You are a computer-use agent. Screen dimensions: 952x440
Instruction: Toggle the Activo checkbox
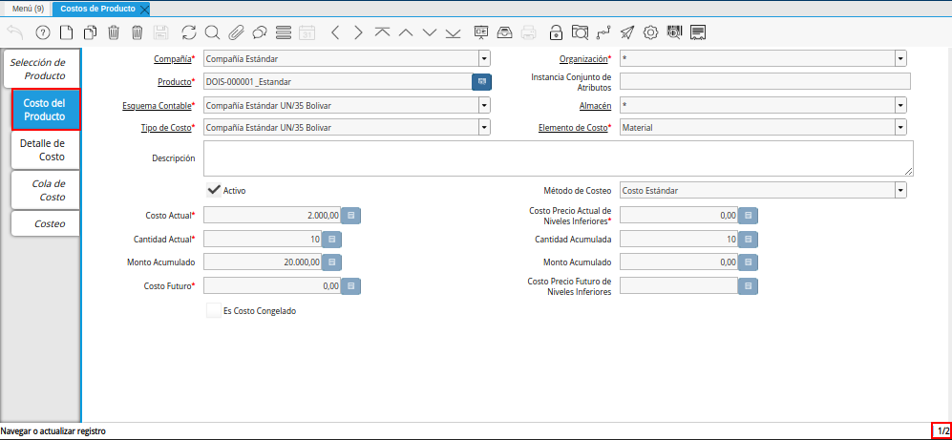[x=214, y=190]
